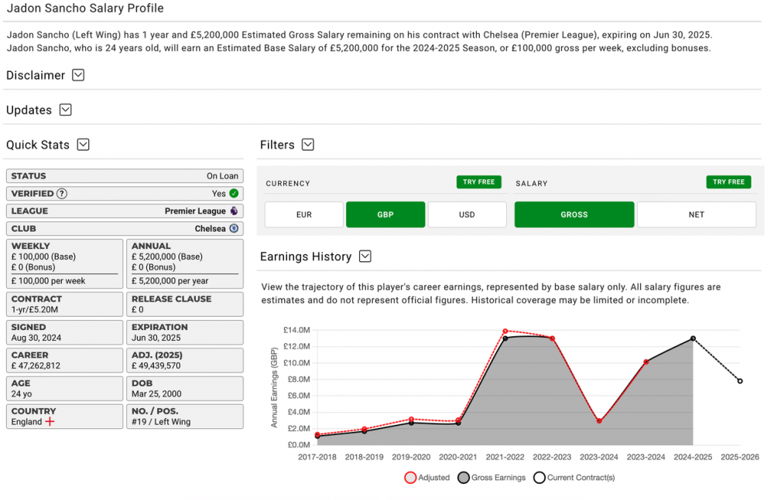Click the Verified help question-mark icon
The width and height of the screenshot is (774, 500).
[62, 194]
